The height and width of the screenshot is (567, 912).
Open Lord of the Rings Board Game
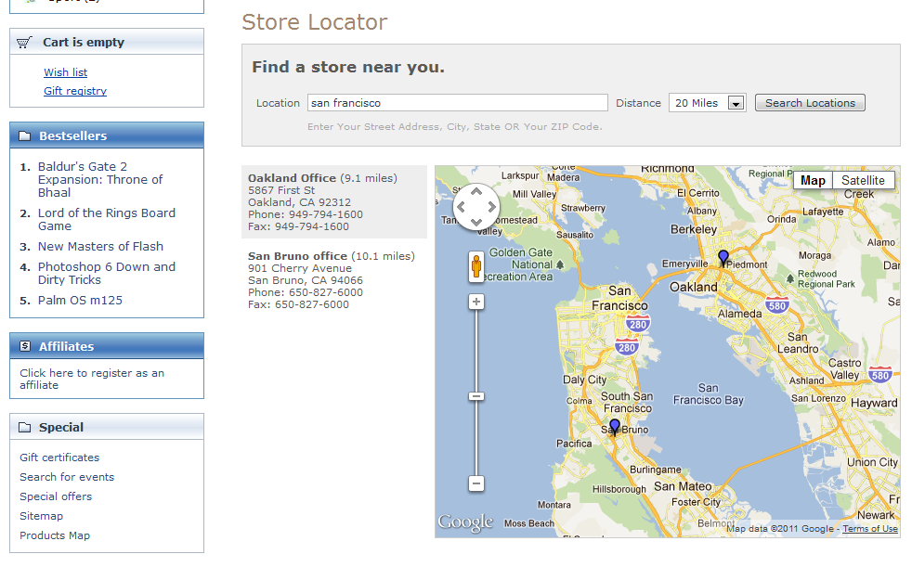click(107, 220)
